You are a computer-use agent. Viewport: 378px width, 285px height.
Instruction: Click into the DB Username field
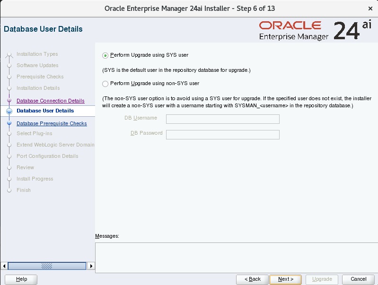tap(222, 119)
